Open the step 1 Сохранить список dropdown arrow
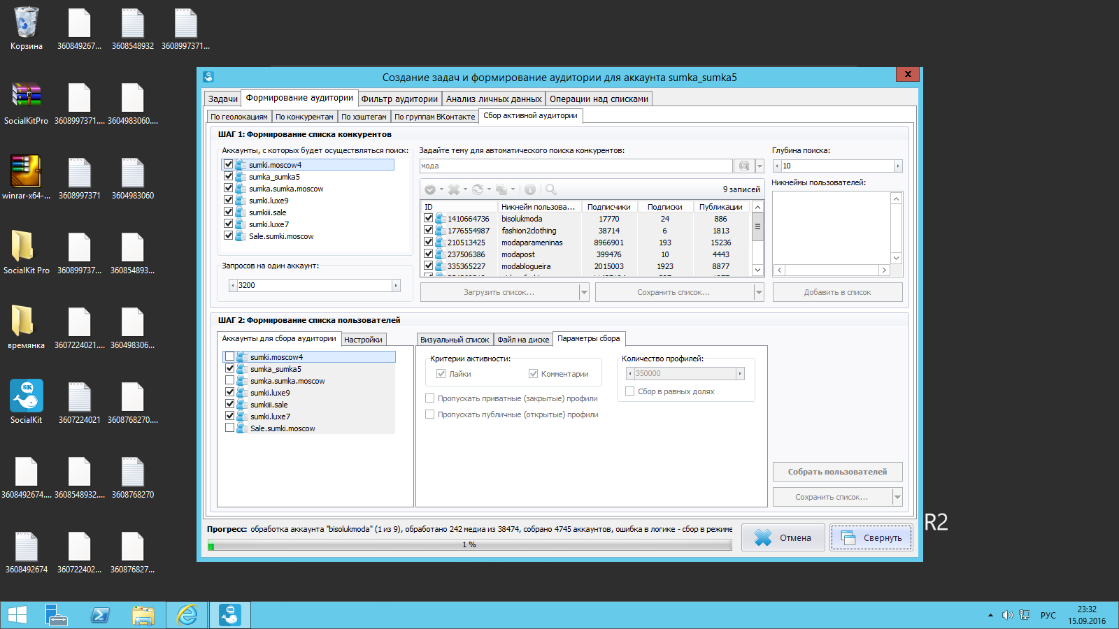Image resolution: width=1119 pixels, height=629 pixels. (x=759, y=292)
